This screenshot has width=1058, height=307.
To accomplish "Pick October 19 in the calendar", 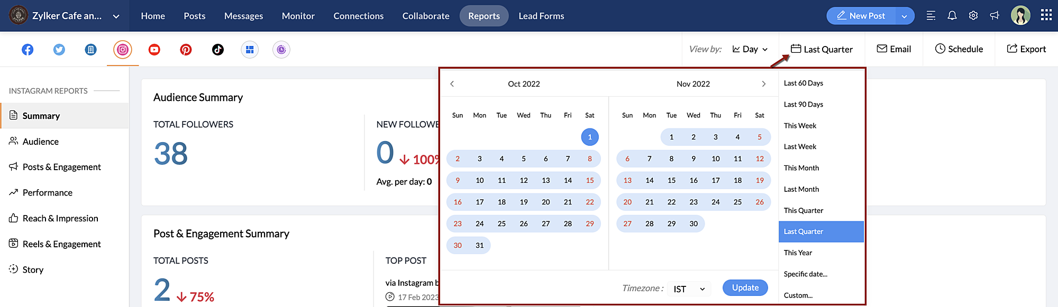I will (x=524, y=202).
